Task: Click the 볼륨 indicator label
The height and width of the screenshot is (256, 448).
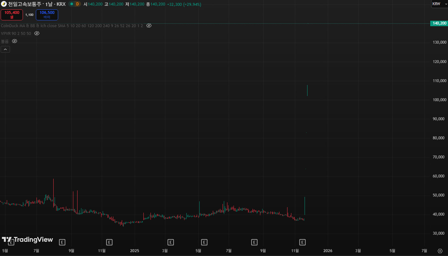Action: point(5,41)
